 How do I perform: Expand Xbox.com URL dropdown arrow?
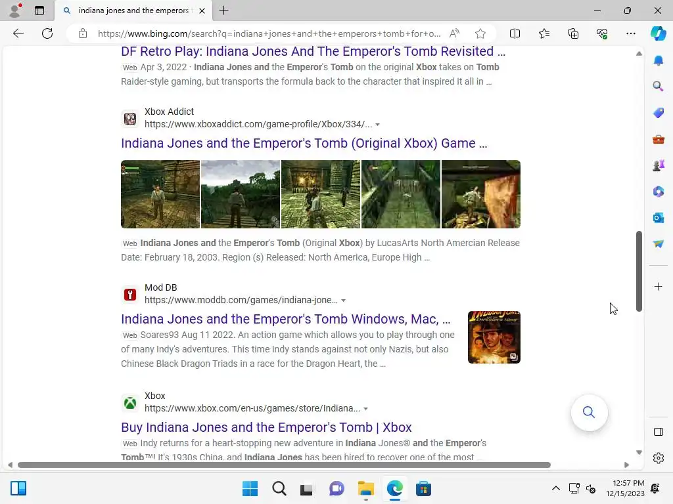(x=365, y=409)
